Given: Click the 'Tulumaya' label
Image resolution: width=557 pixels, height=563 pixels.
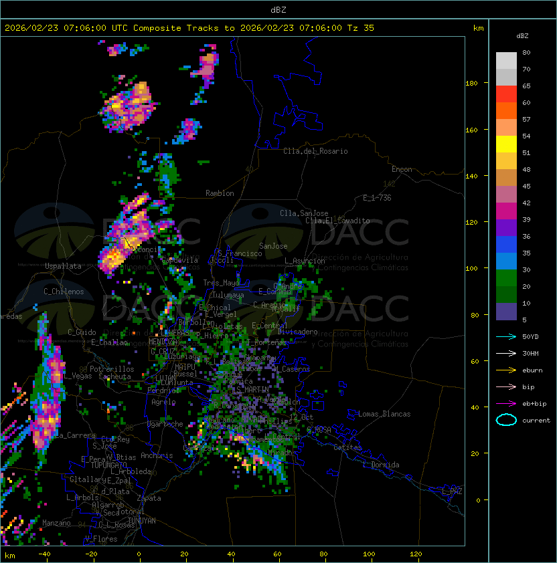Looking at the screenshot, I should tap(228, 295).
